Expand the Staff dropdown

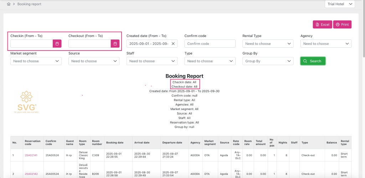(x=152, y=61)
